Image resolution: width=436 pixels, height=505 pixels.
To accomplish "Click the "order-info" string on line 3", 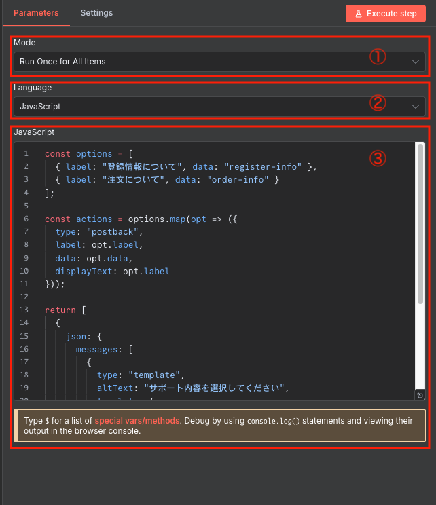I will 238,180.
